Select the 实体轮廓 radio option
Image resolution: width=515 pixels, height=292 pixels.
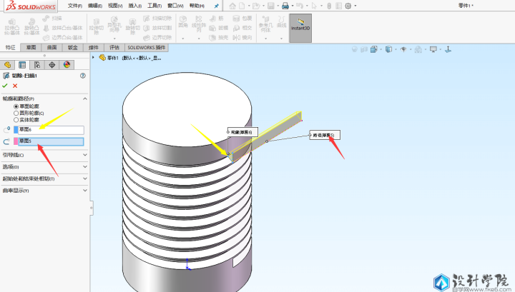point(16,119)
